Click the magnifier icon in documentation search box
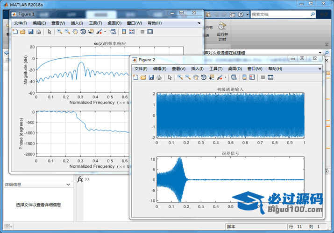The width and height of the screenshot is (334, 233). coord(313,14)
